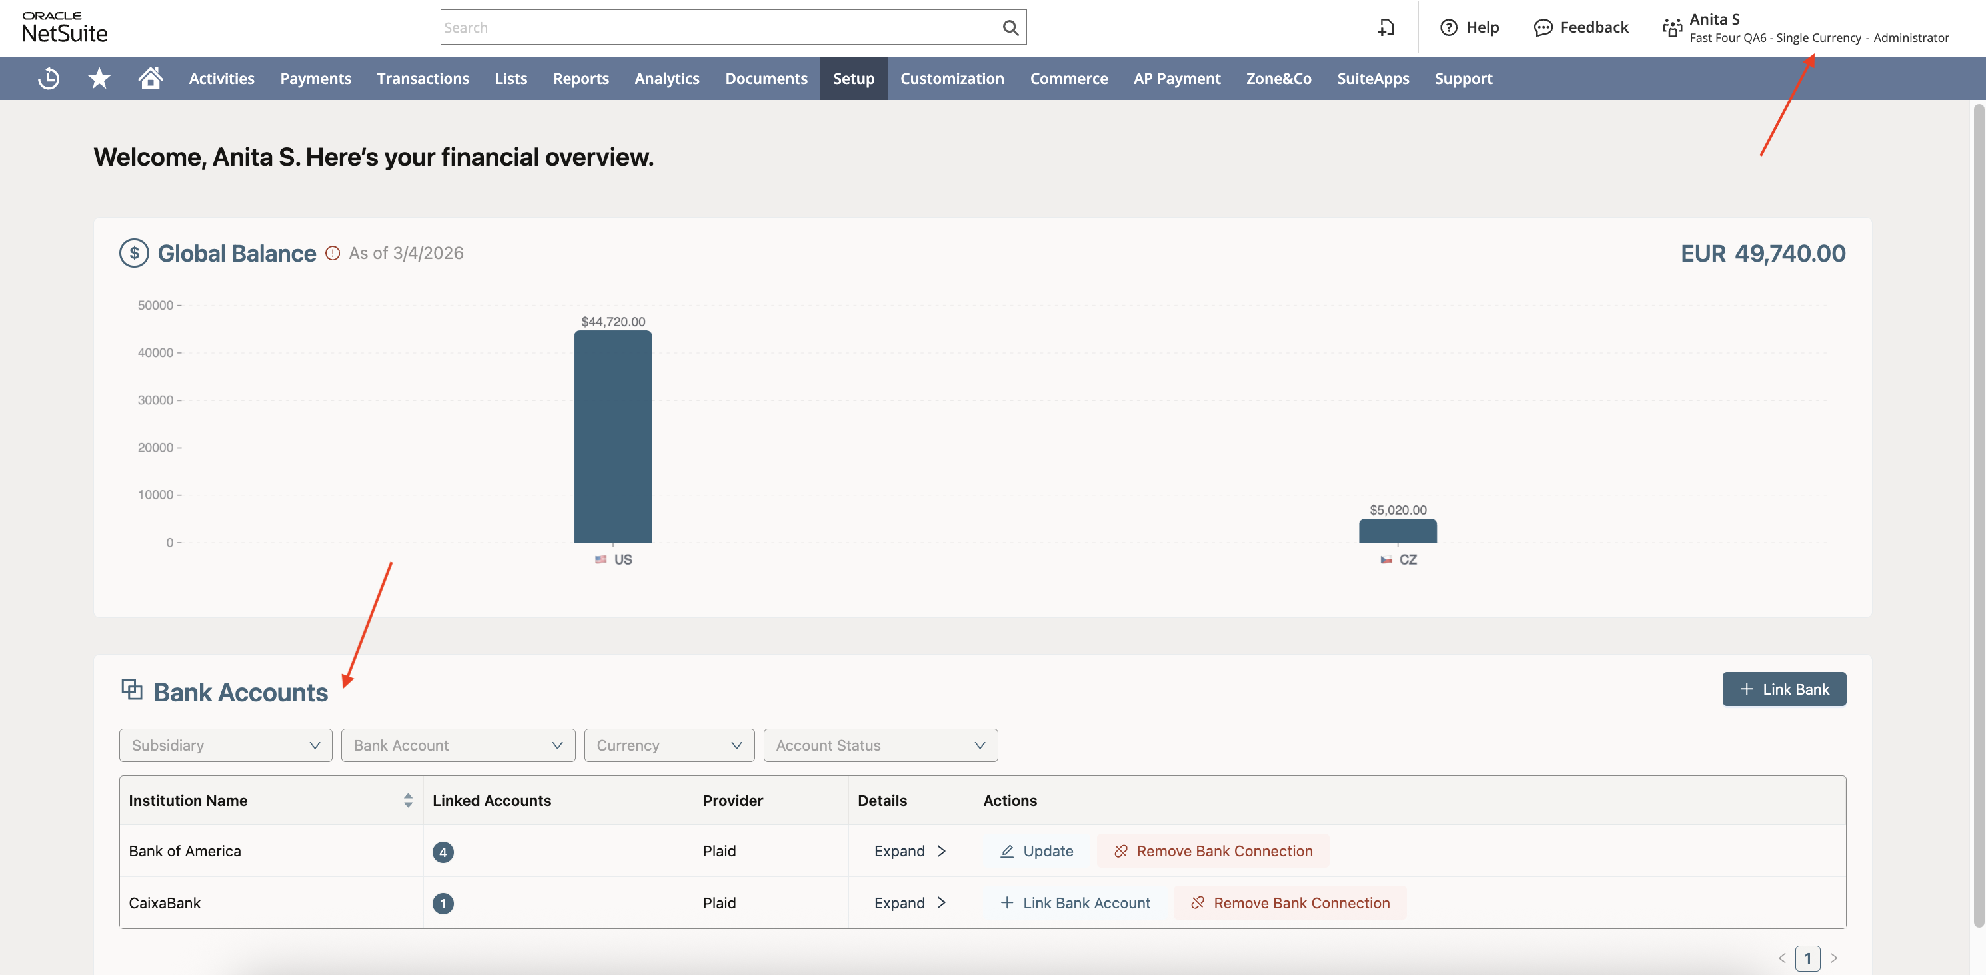
Task: Open the Analytics menu
Action: (667, 78)
